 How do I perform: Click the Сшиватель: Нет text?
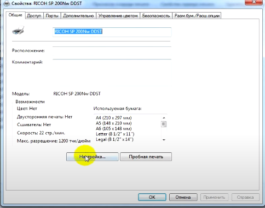point(34,125)
